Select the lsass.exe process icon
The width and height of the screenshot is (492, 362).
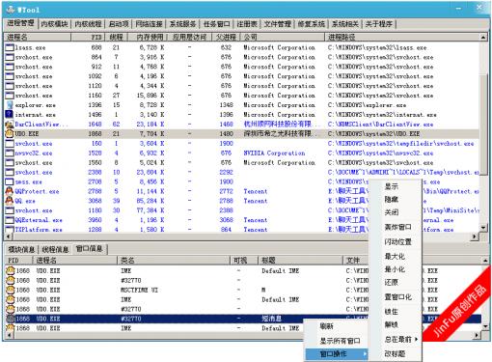10,47
